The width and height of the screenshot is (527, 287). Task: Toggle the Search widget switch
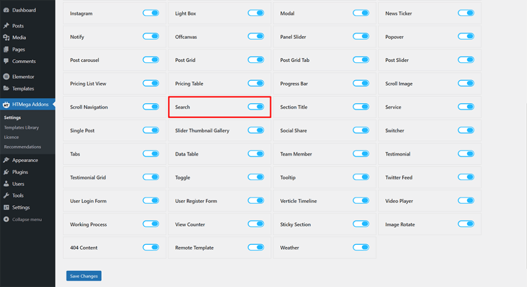256,106
